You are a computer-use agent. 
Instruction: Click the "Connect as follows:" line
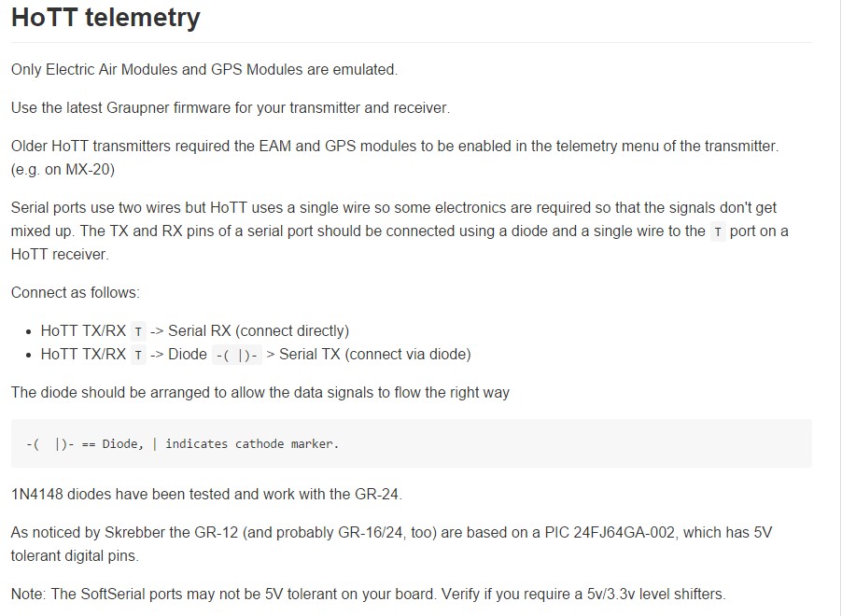click(76, 292)
